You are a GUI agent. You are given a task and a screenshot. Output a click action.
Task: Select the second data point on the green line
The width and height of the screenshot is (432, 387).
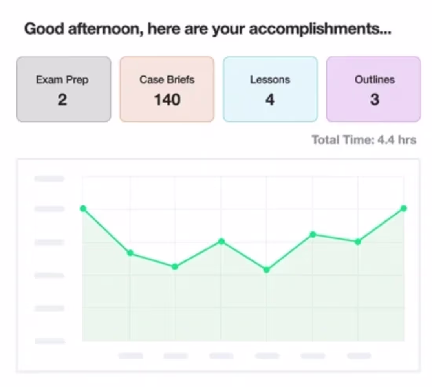click(130, 253)
